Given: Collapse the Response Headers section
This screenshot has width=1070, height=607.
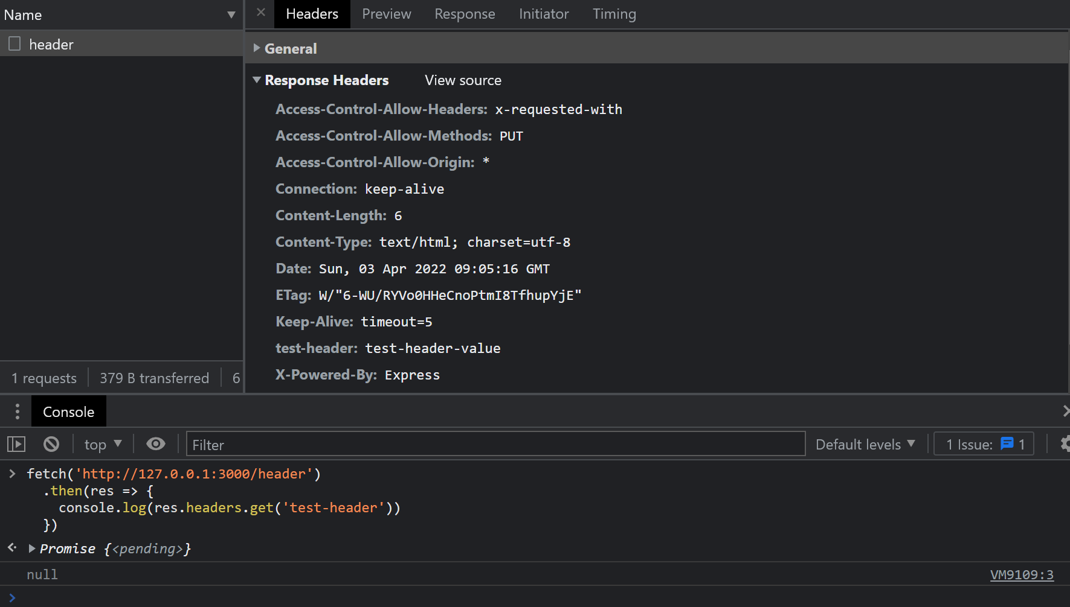Looking at the screenshot, I should (x=257, y=80).
